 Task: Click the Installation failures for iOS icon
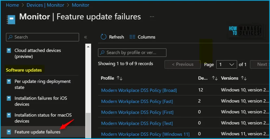(9, 98)
